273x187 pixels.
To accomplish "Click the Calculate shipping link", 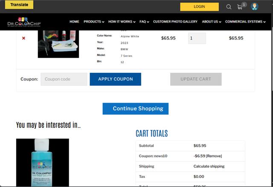I will [209, 166].
